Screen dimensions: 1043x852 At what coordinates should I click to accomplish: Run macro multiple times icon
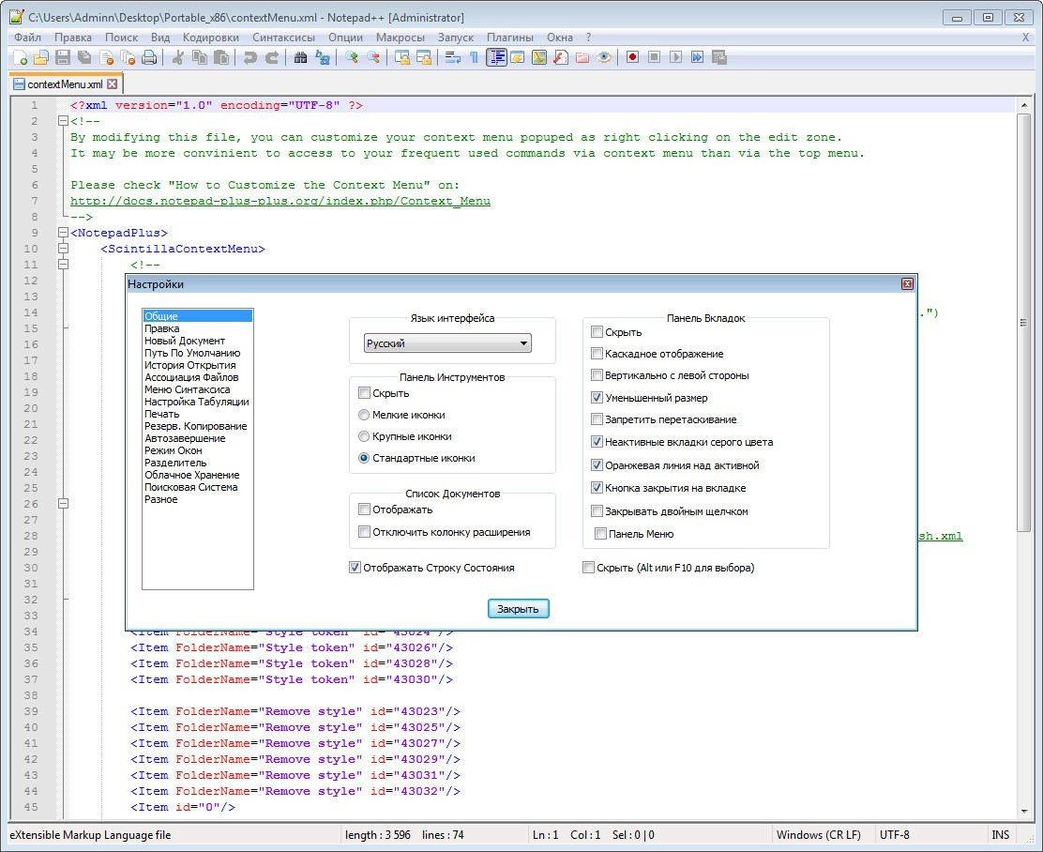click(x=697, y=58)
